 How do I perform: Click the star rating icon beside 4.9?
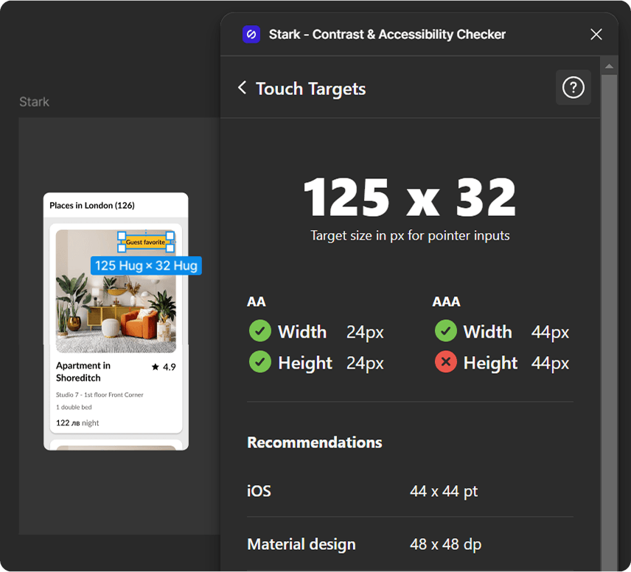[156, 366]
